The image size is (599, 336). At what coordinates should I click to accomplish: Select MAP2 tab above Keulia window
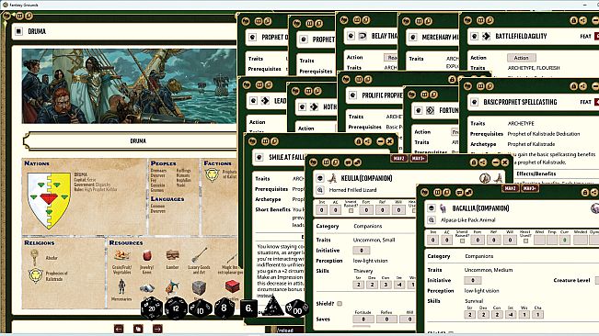tap(398, 158)
